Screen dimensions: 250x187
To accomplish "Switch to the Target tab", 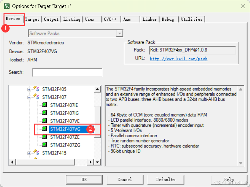I will click(32, 19).
